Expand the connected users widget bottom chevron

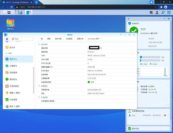pos(168,123)
